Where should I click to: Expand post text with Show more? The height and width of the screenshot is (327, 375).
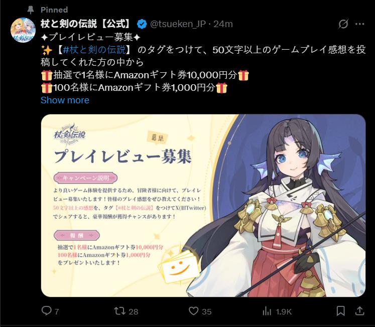[65, 100]
